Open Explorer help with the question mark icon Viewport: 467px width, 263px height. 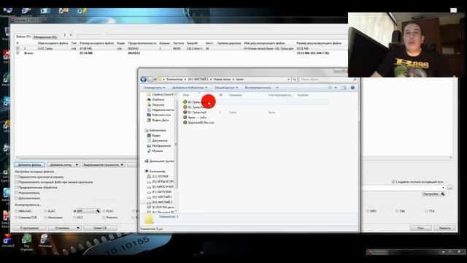coord(352,88)
